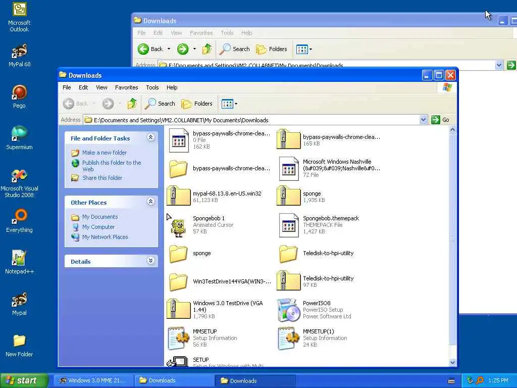The image size is (517, 388).
Task: Click scroll down arrow of file list
Action: [453, 362]
